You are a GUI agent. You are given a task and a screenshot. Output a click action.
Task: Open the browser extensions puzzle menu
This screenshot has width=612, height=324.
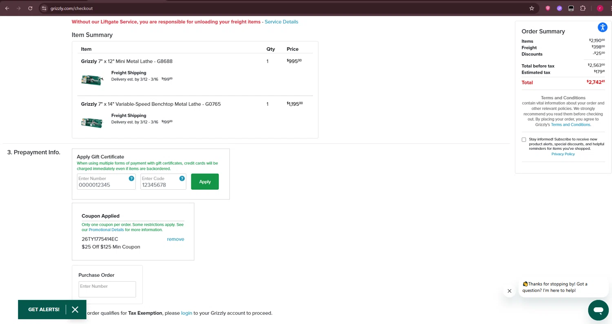point(583,8)
